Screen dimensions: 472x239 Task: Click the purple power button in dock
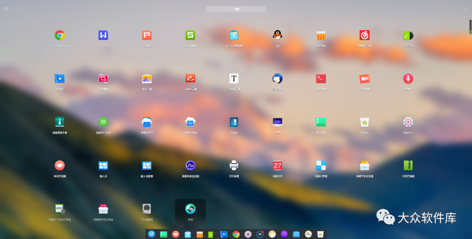click(x=284, y=234)
